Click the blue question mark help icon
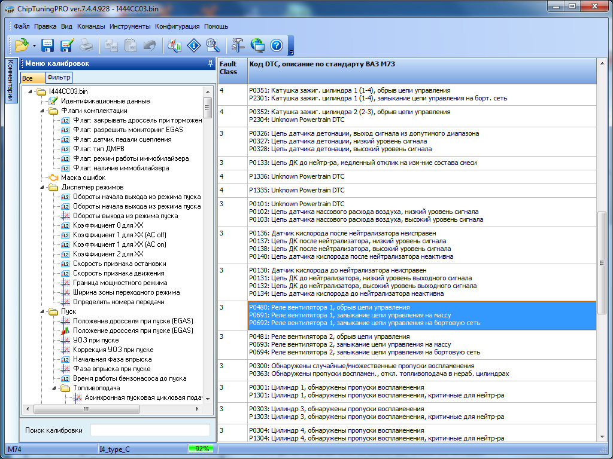Image resolution: width=613 pixels, height=459 pixels. coord(276,45)
